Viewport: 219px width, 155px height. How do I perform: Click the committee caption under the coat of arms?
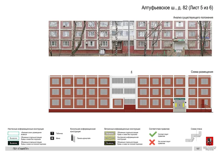coord(209,148)
